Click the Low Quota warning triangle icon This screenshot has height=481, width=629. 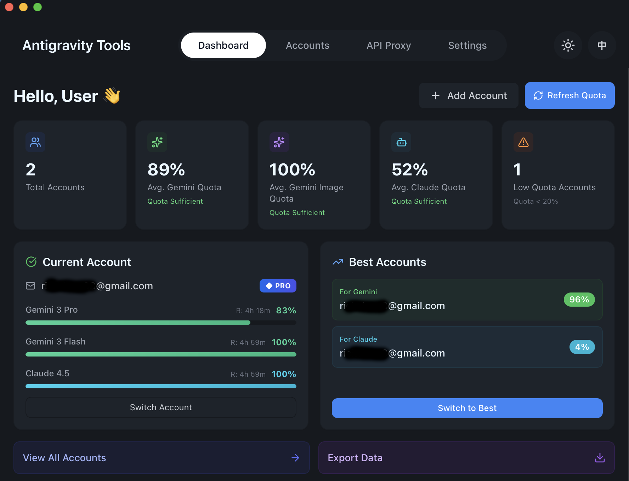point(523,142)
